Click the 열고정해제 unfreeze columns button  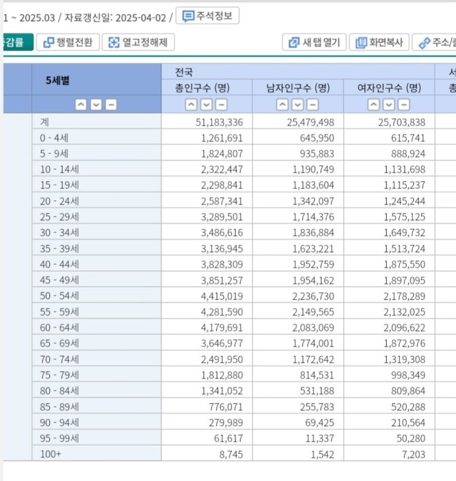click(x=138, y=42)
